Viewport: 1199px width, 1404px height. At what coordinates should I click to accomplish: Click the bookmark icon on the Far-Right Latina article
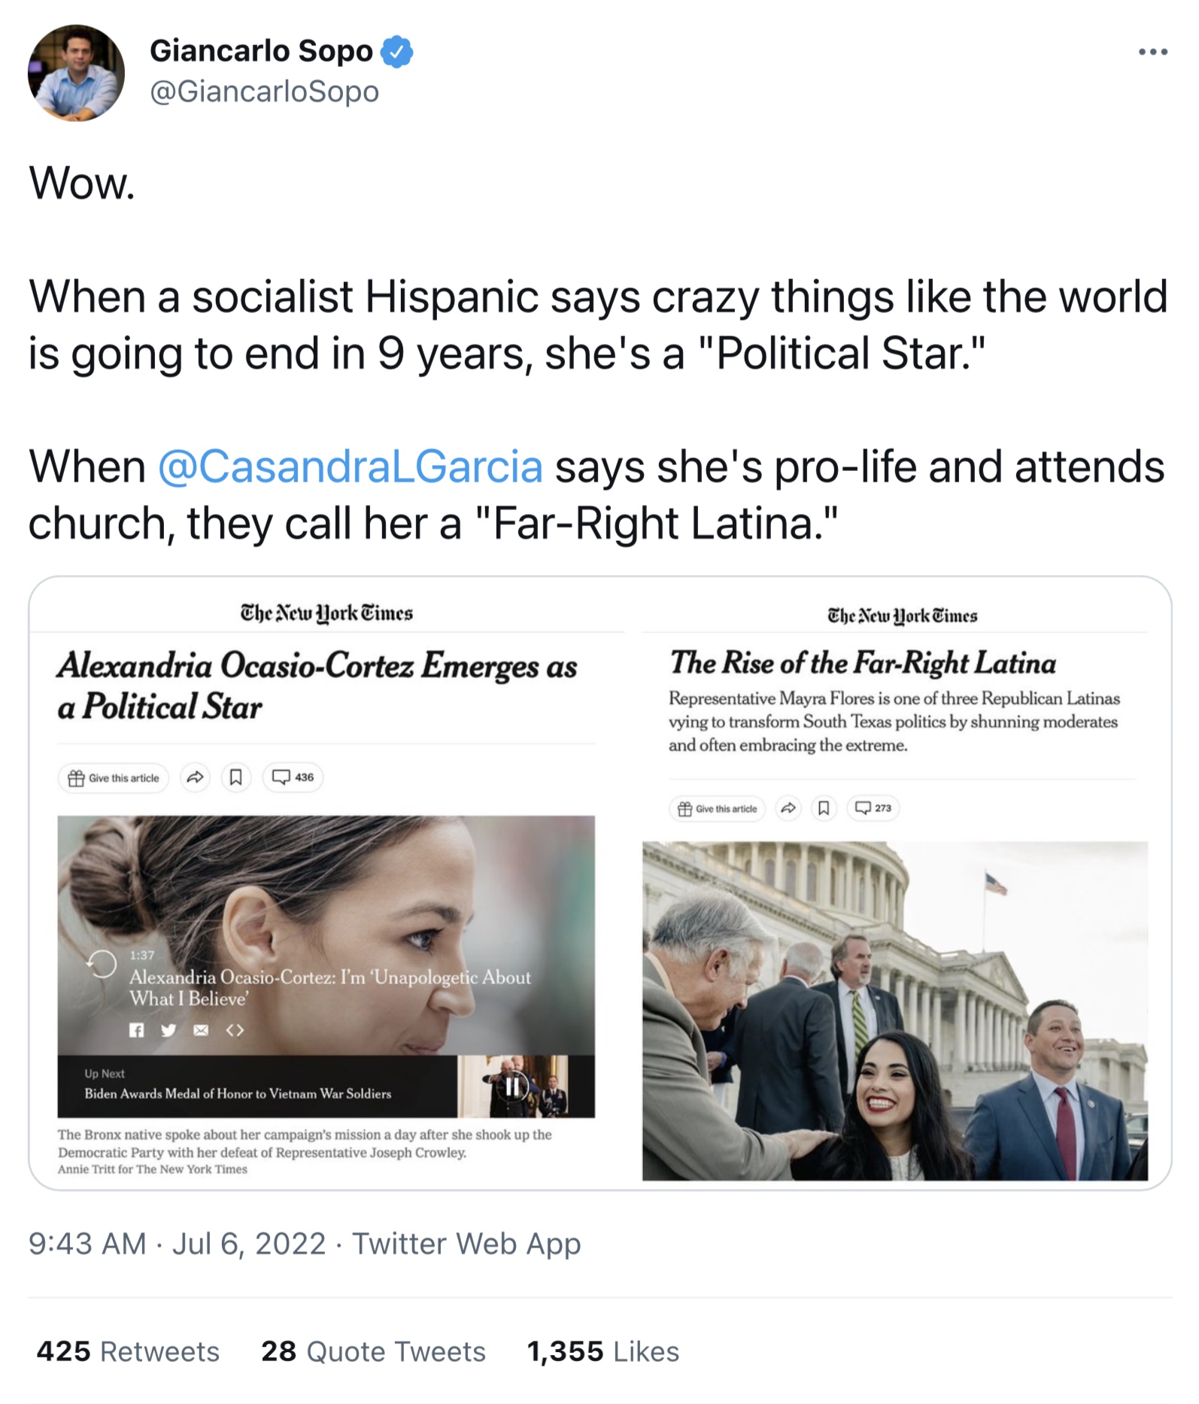[x=824, y=808]
